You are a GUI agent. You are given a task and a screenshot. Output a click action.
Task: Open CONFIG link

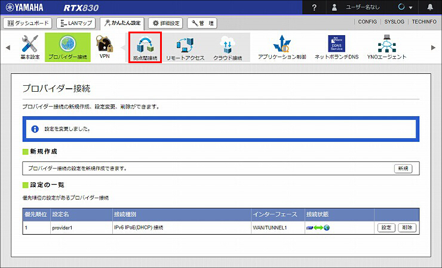pos(367,21)
